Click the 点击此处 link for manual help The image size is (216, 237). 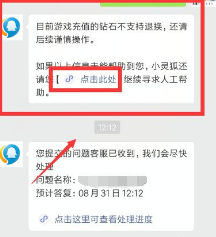(x=98, y=79)
